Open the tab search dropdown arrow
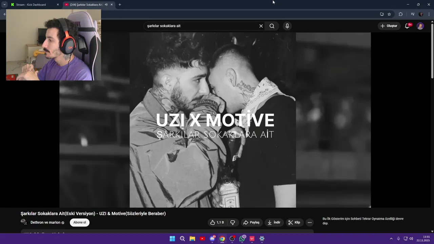The image size is (434, 244). (x=4, y=5)
